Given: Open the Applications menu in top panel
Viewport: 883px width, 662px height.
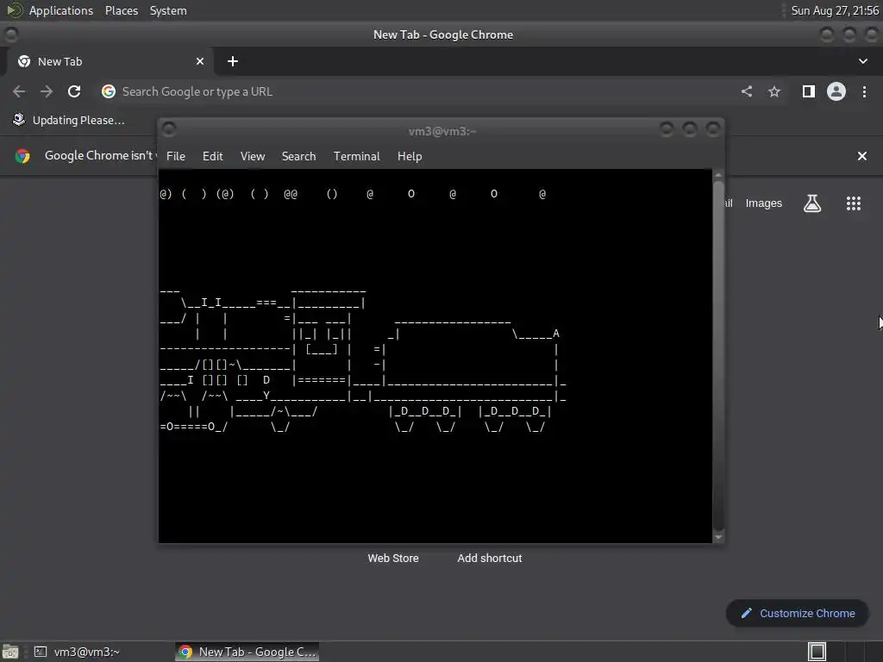Looking at the screenshot, I should (x=61, y=10).
